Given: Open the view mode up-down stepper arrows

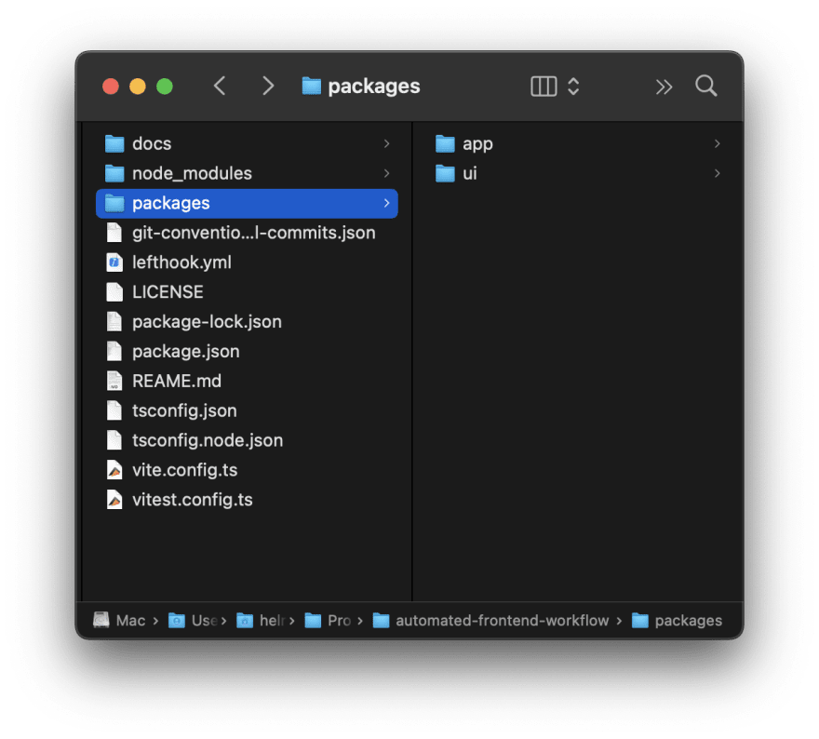Looking at the screenshot, I should pos(573,87).
